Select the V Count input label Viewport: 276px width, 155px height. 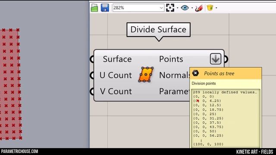116,91
